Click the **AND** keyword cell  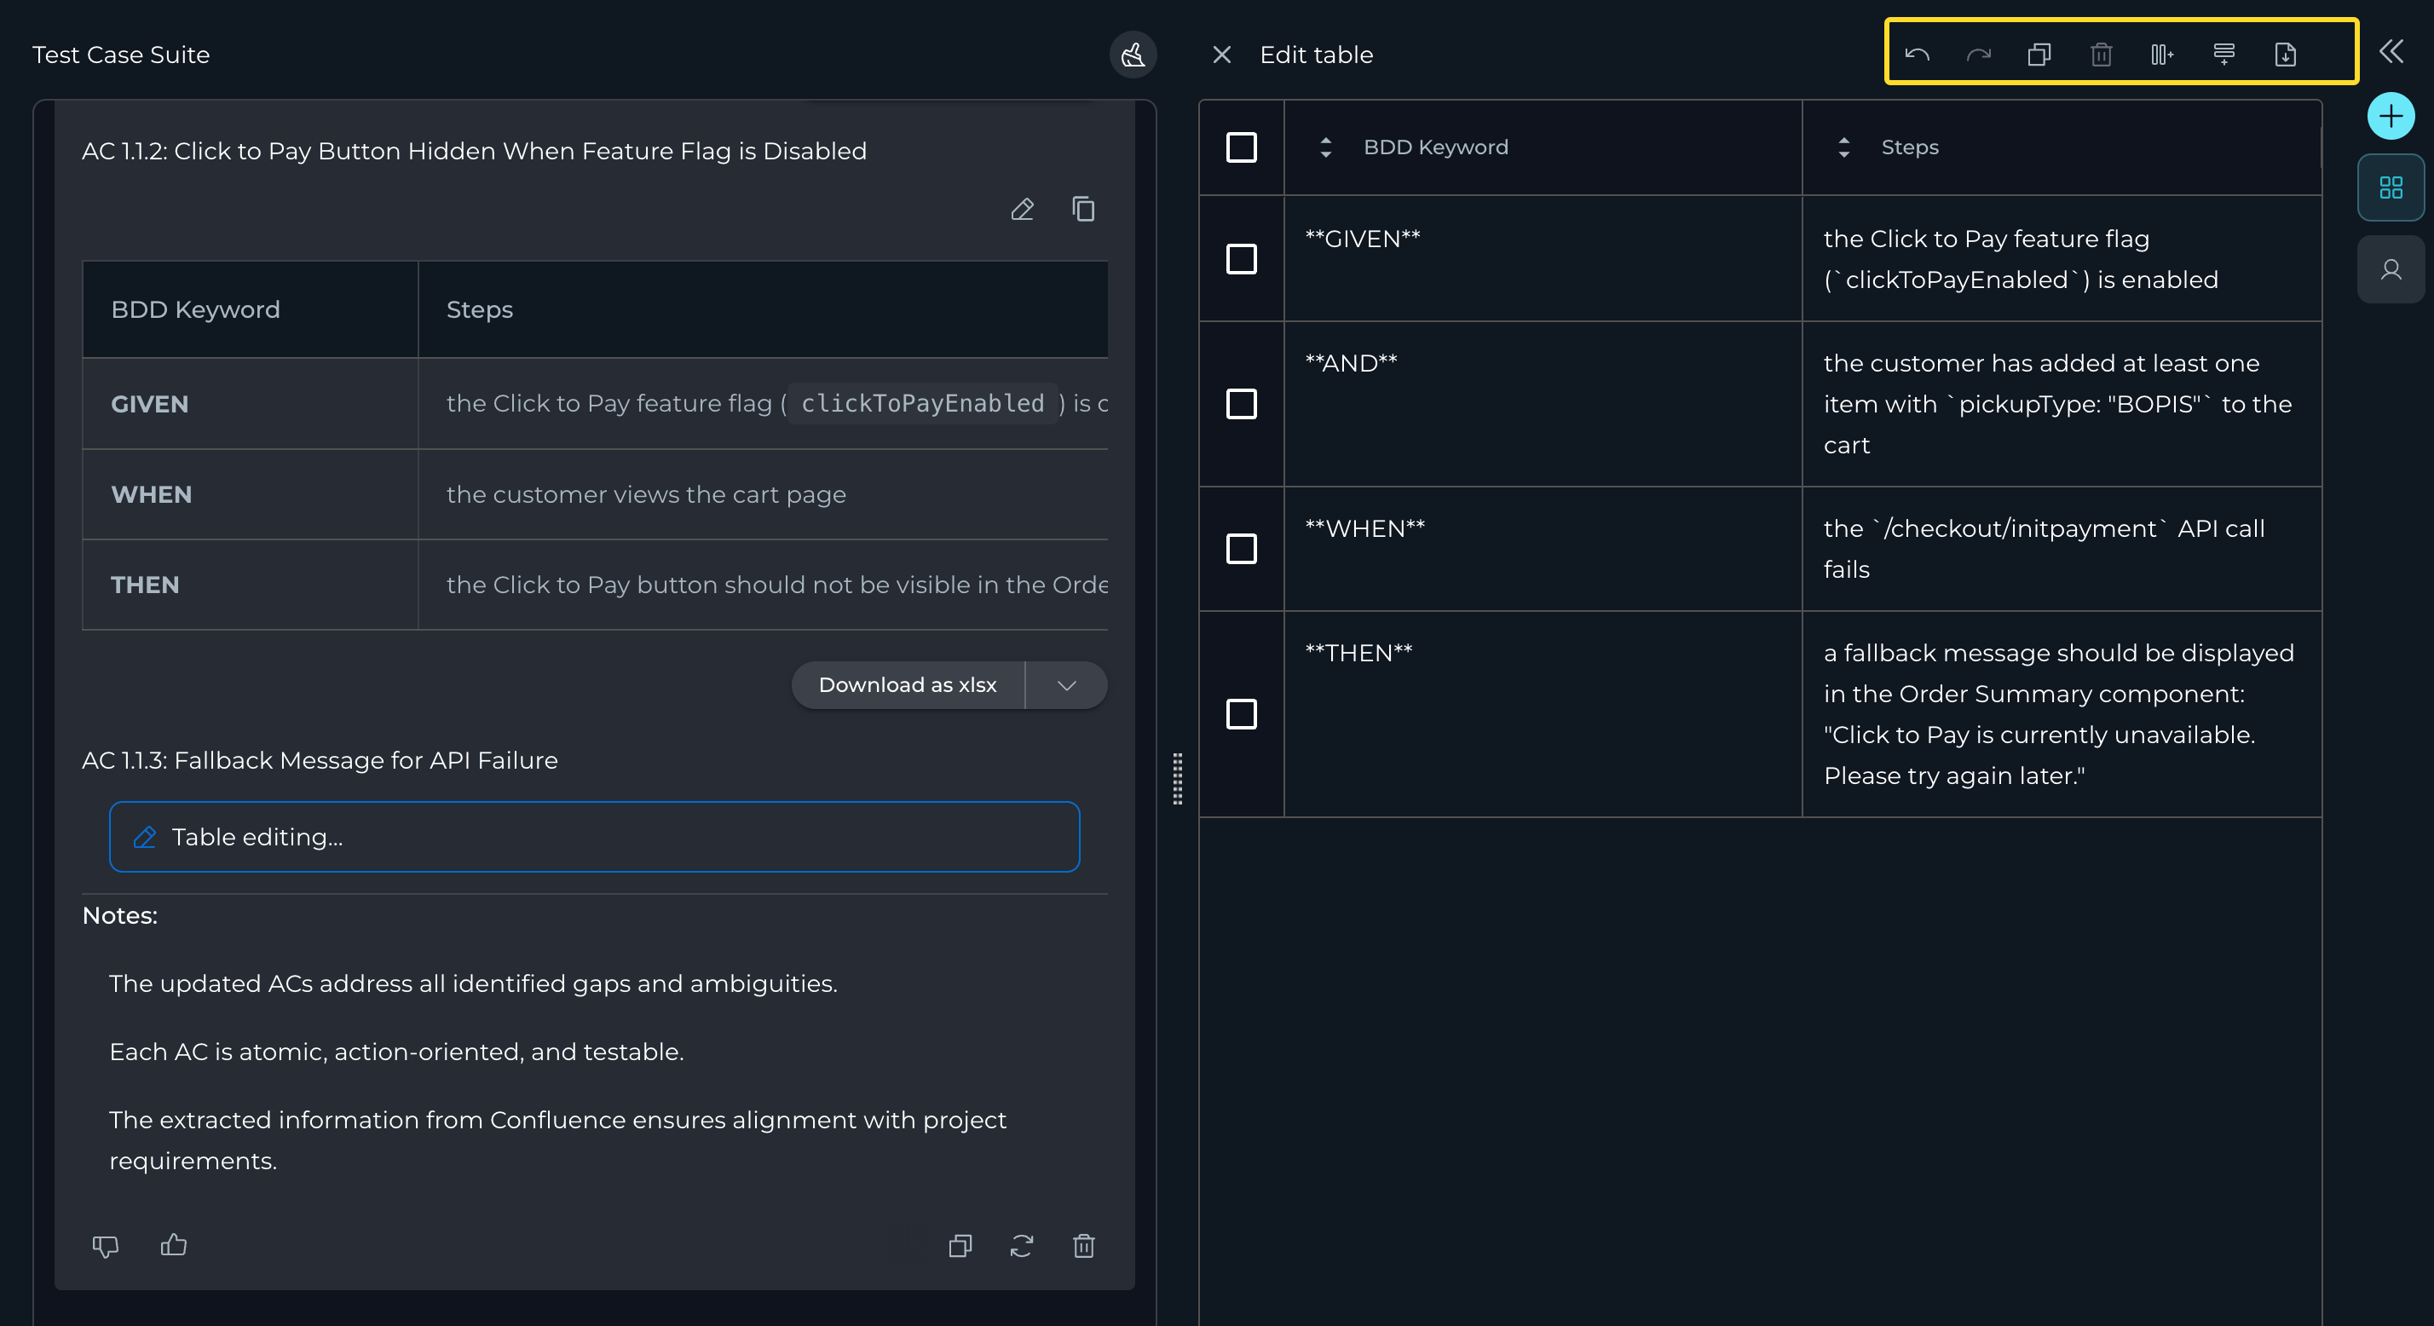(x=1542, y=404)
